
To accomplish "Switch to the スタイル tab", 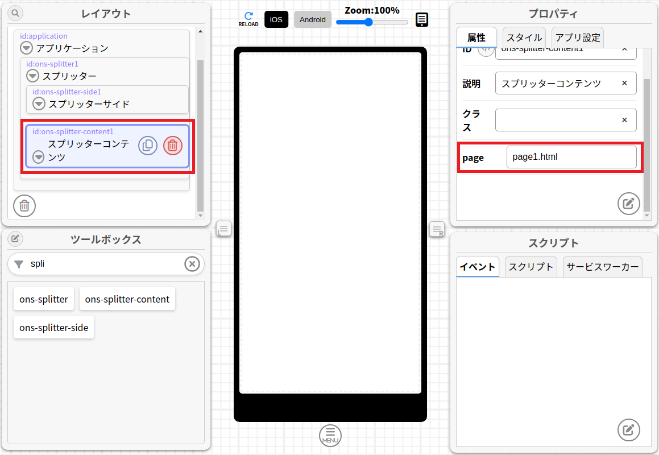I will 523,38.
